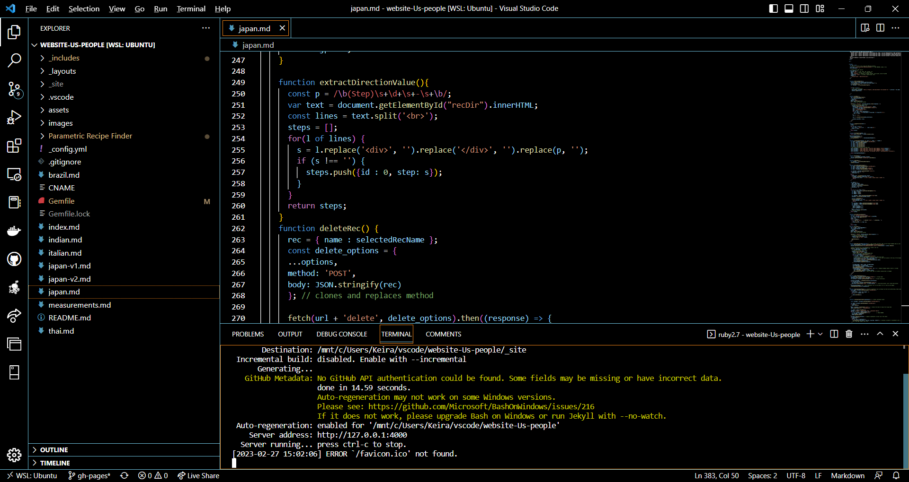Click the Synchronize Changes status bar icon
Viewport: 909px width, 482px height.
125,475
